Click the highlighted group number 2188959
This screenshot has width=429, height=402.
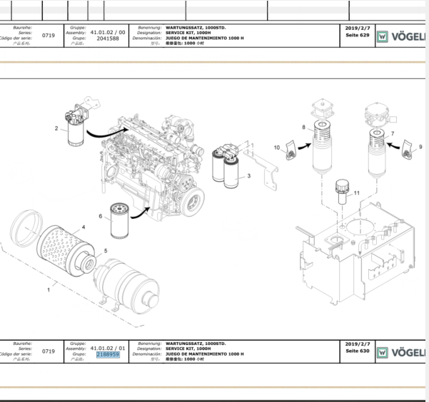pyautogui.click(x=107, y=354)
